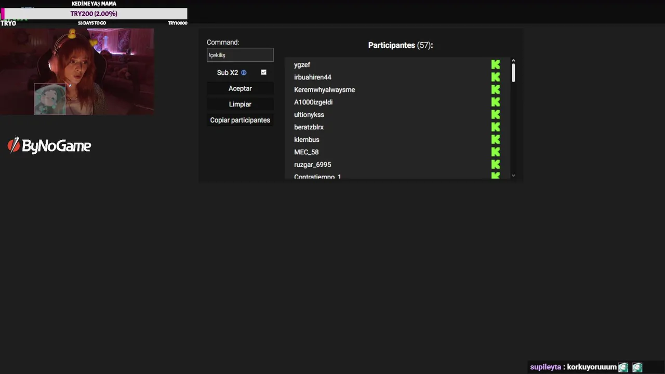The width and height of the screenshot is (665, 374).
Task: Click the Kick icon beside irbuahiren44
Action: click(496, 77)
